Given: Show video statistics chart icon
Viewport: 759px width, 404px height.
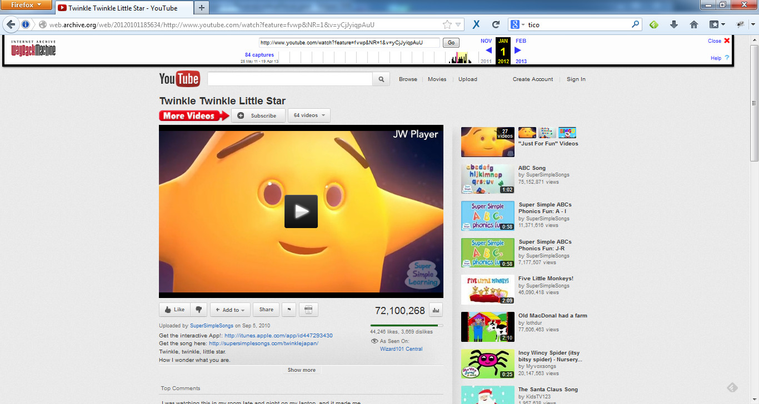Looking at the screenshot, I should coord(436,310).
